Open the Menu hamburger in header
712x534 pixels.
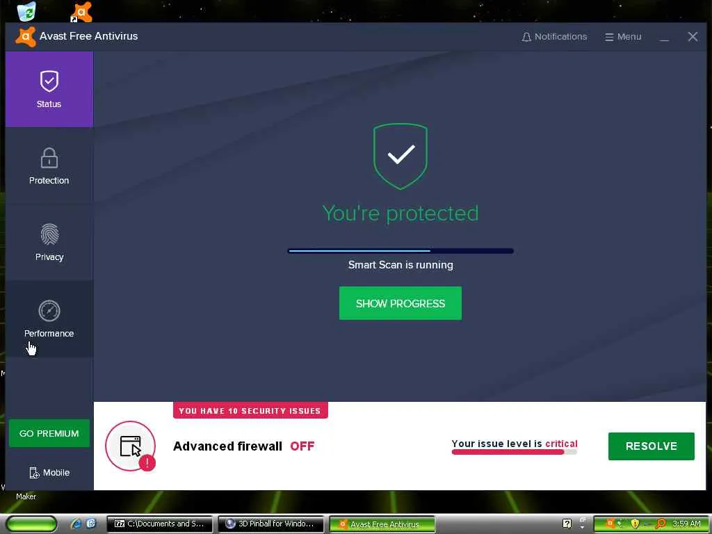point(623,37)
